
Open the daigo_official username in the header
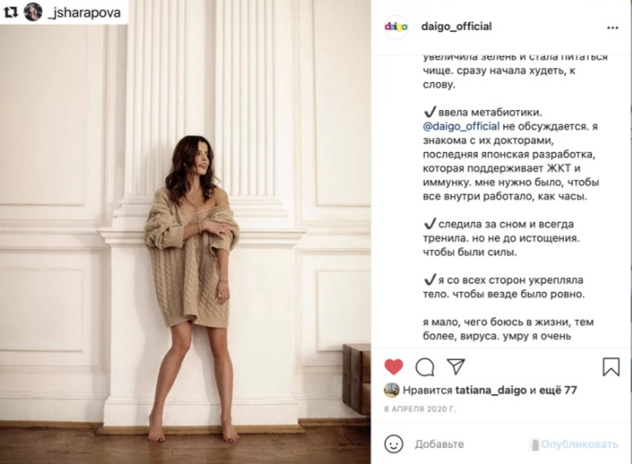[456, 26]
